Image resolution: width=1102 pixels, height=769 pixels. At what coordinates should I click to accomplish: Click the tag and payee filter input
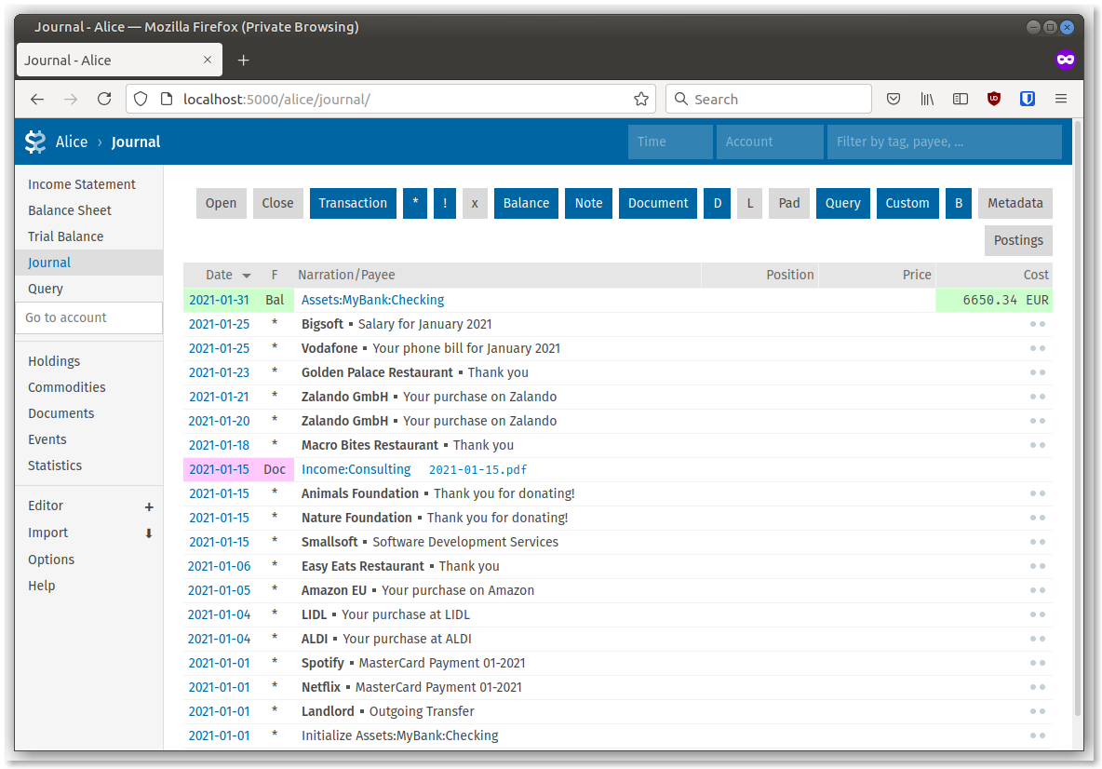944,142
